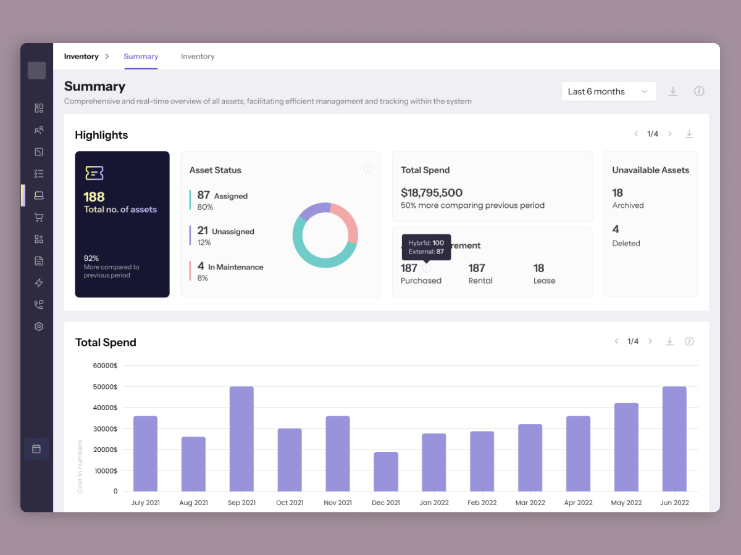Select the users icon in the sidebar
This screenshot has width=741, height=555.
(38, 129)
